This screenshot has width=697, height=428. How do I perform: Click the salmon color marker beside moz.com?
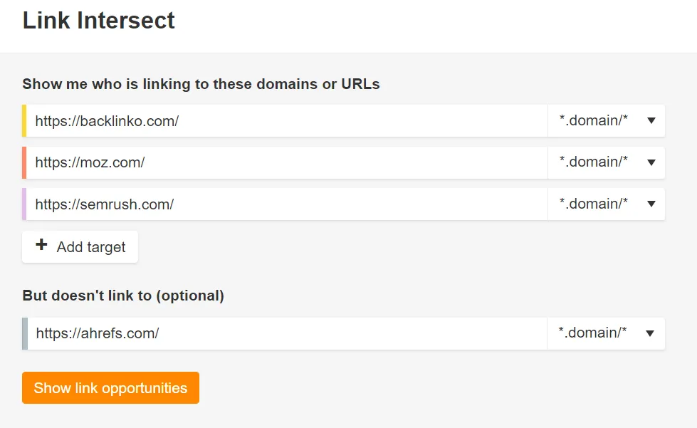click(24, 162)
